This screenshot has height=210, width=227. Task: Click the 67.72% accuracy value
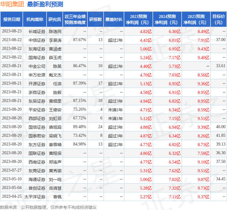pyautogui.click(x=80, y=118)
